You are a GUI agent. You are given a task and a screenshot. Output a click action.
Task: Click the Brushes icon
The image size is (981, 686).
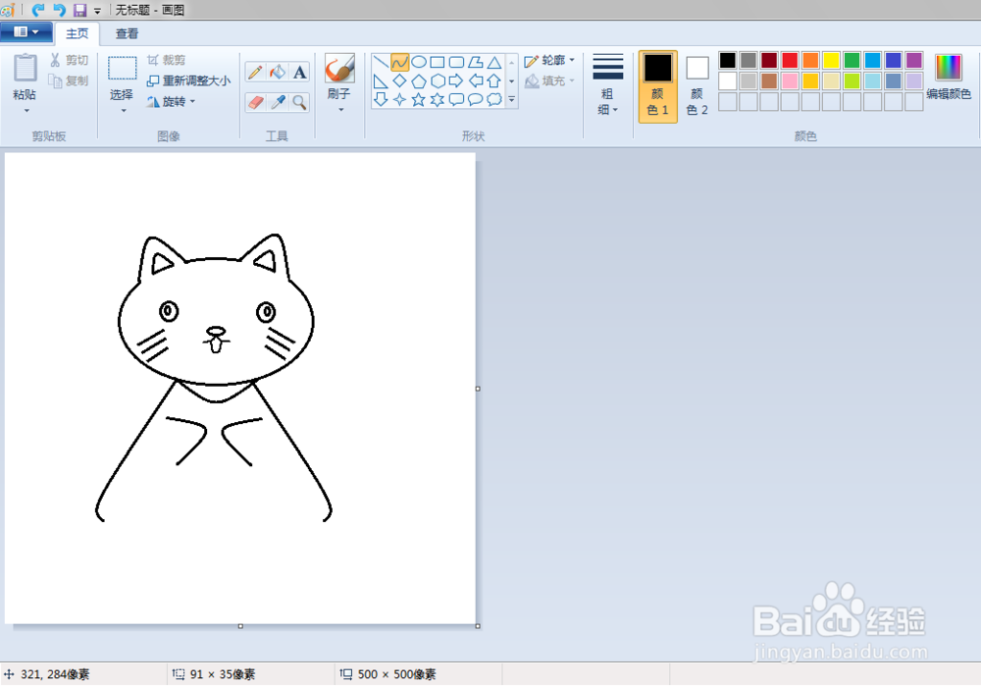tap(339, 69)
